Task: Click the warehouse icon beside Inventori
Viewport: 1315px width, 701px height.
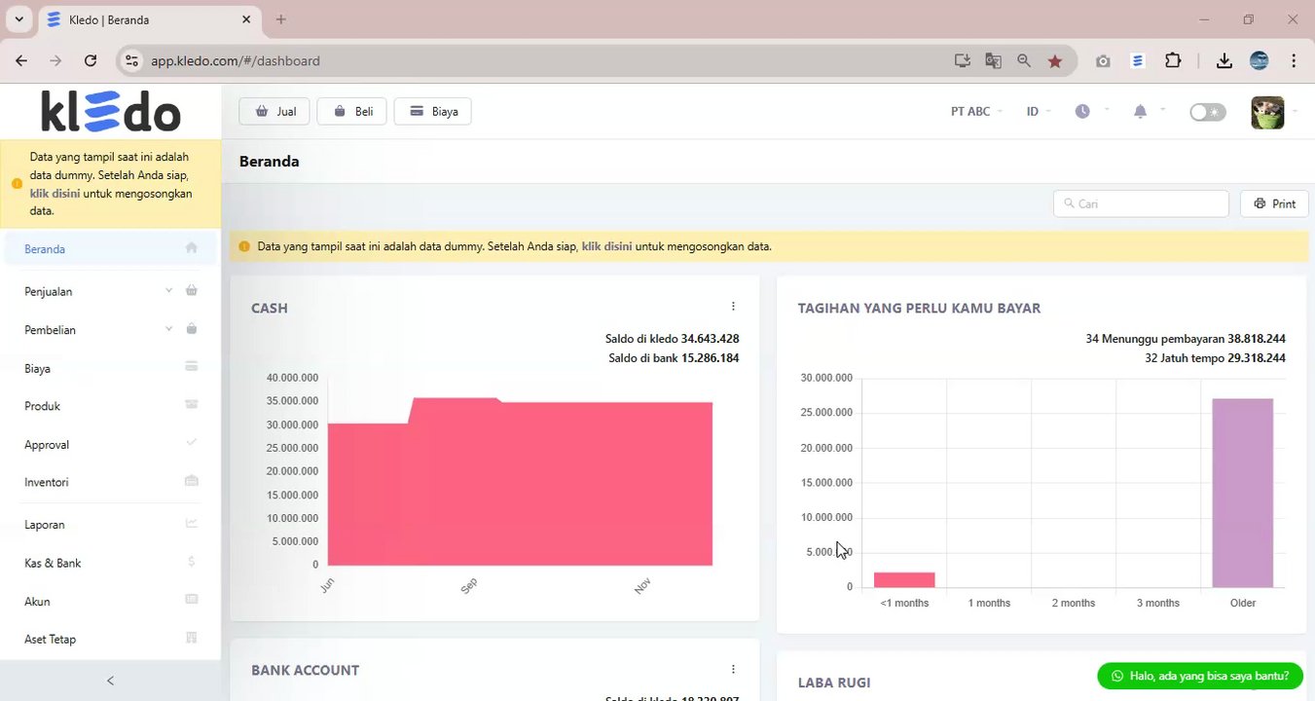Action: tap(192, 481)
